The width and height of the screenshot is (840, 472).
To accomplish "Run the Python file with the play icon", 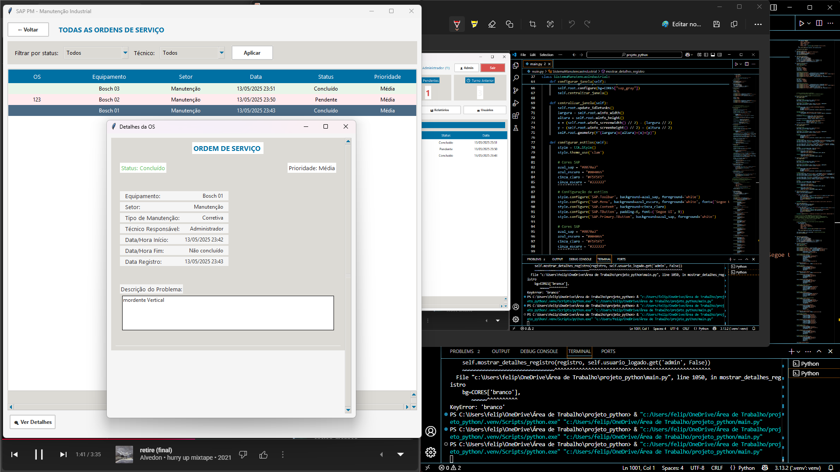I will click(801, 23).
